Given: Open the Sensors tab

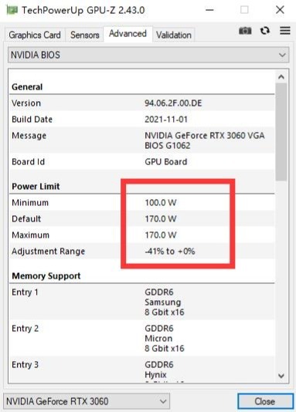Looking at the screenshot, I should pyautogui.click(x=85, y=35).
